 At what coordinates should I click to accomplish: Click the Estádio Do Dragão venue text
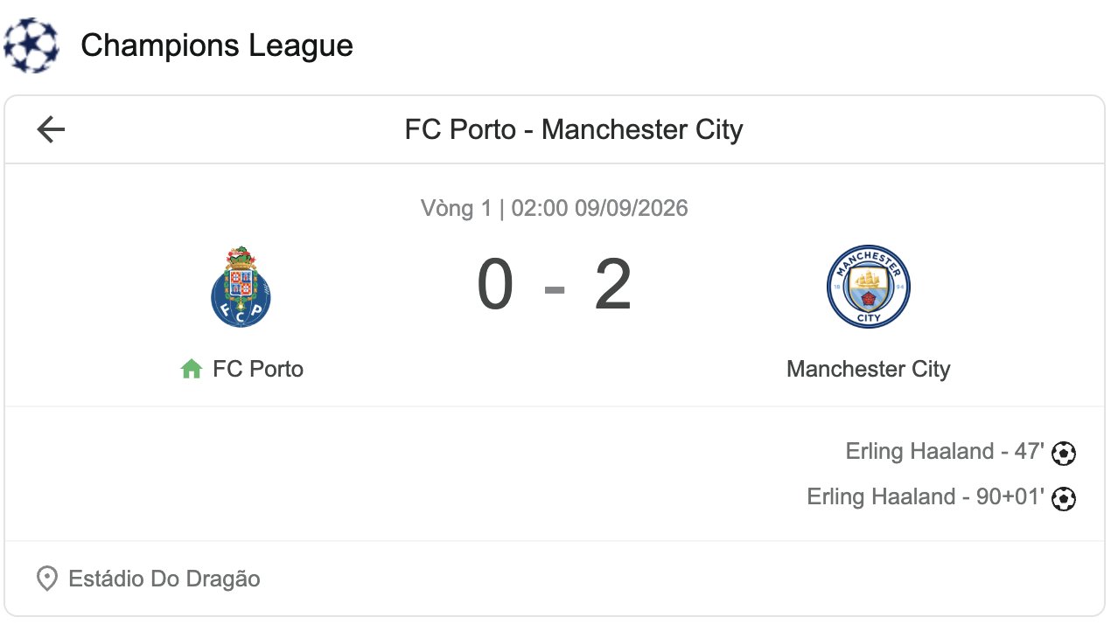(x=164, y=579)
